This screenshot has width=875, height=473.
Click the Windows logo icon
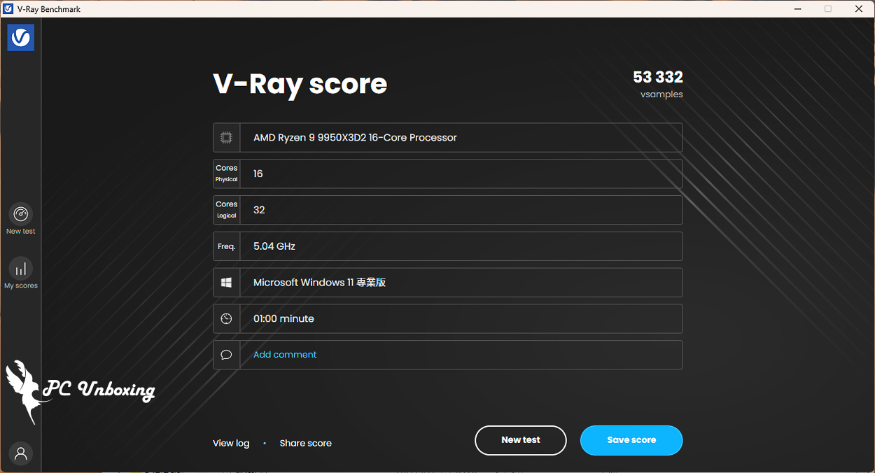pyautogui.click(x=226, y=283)
